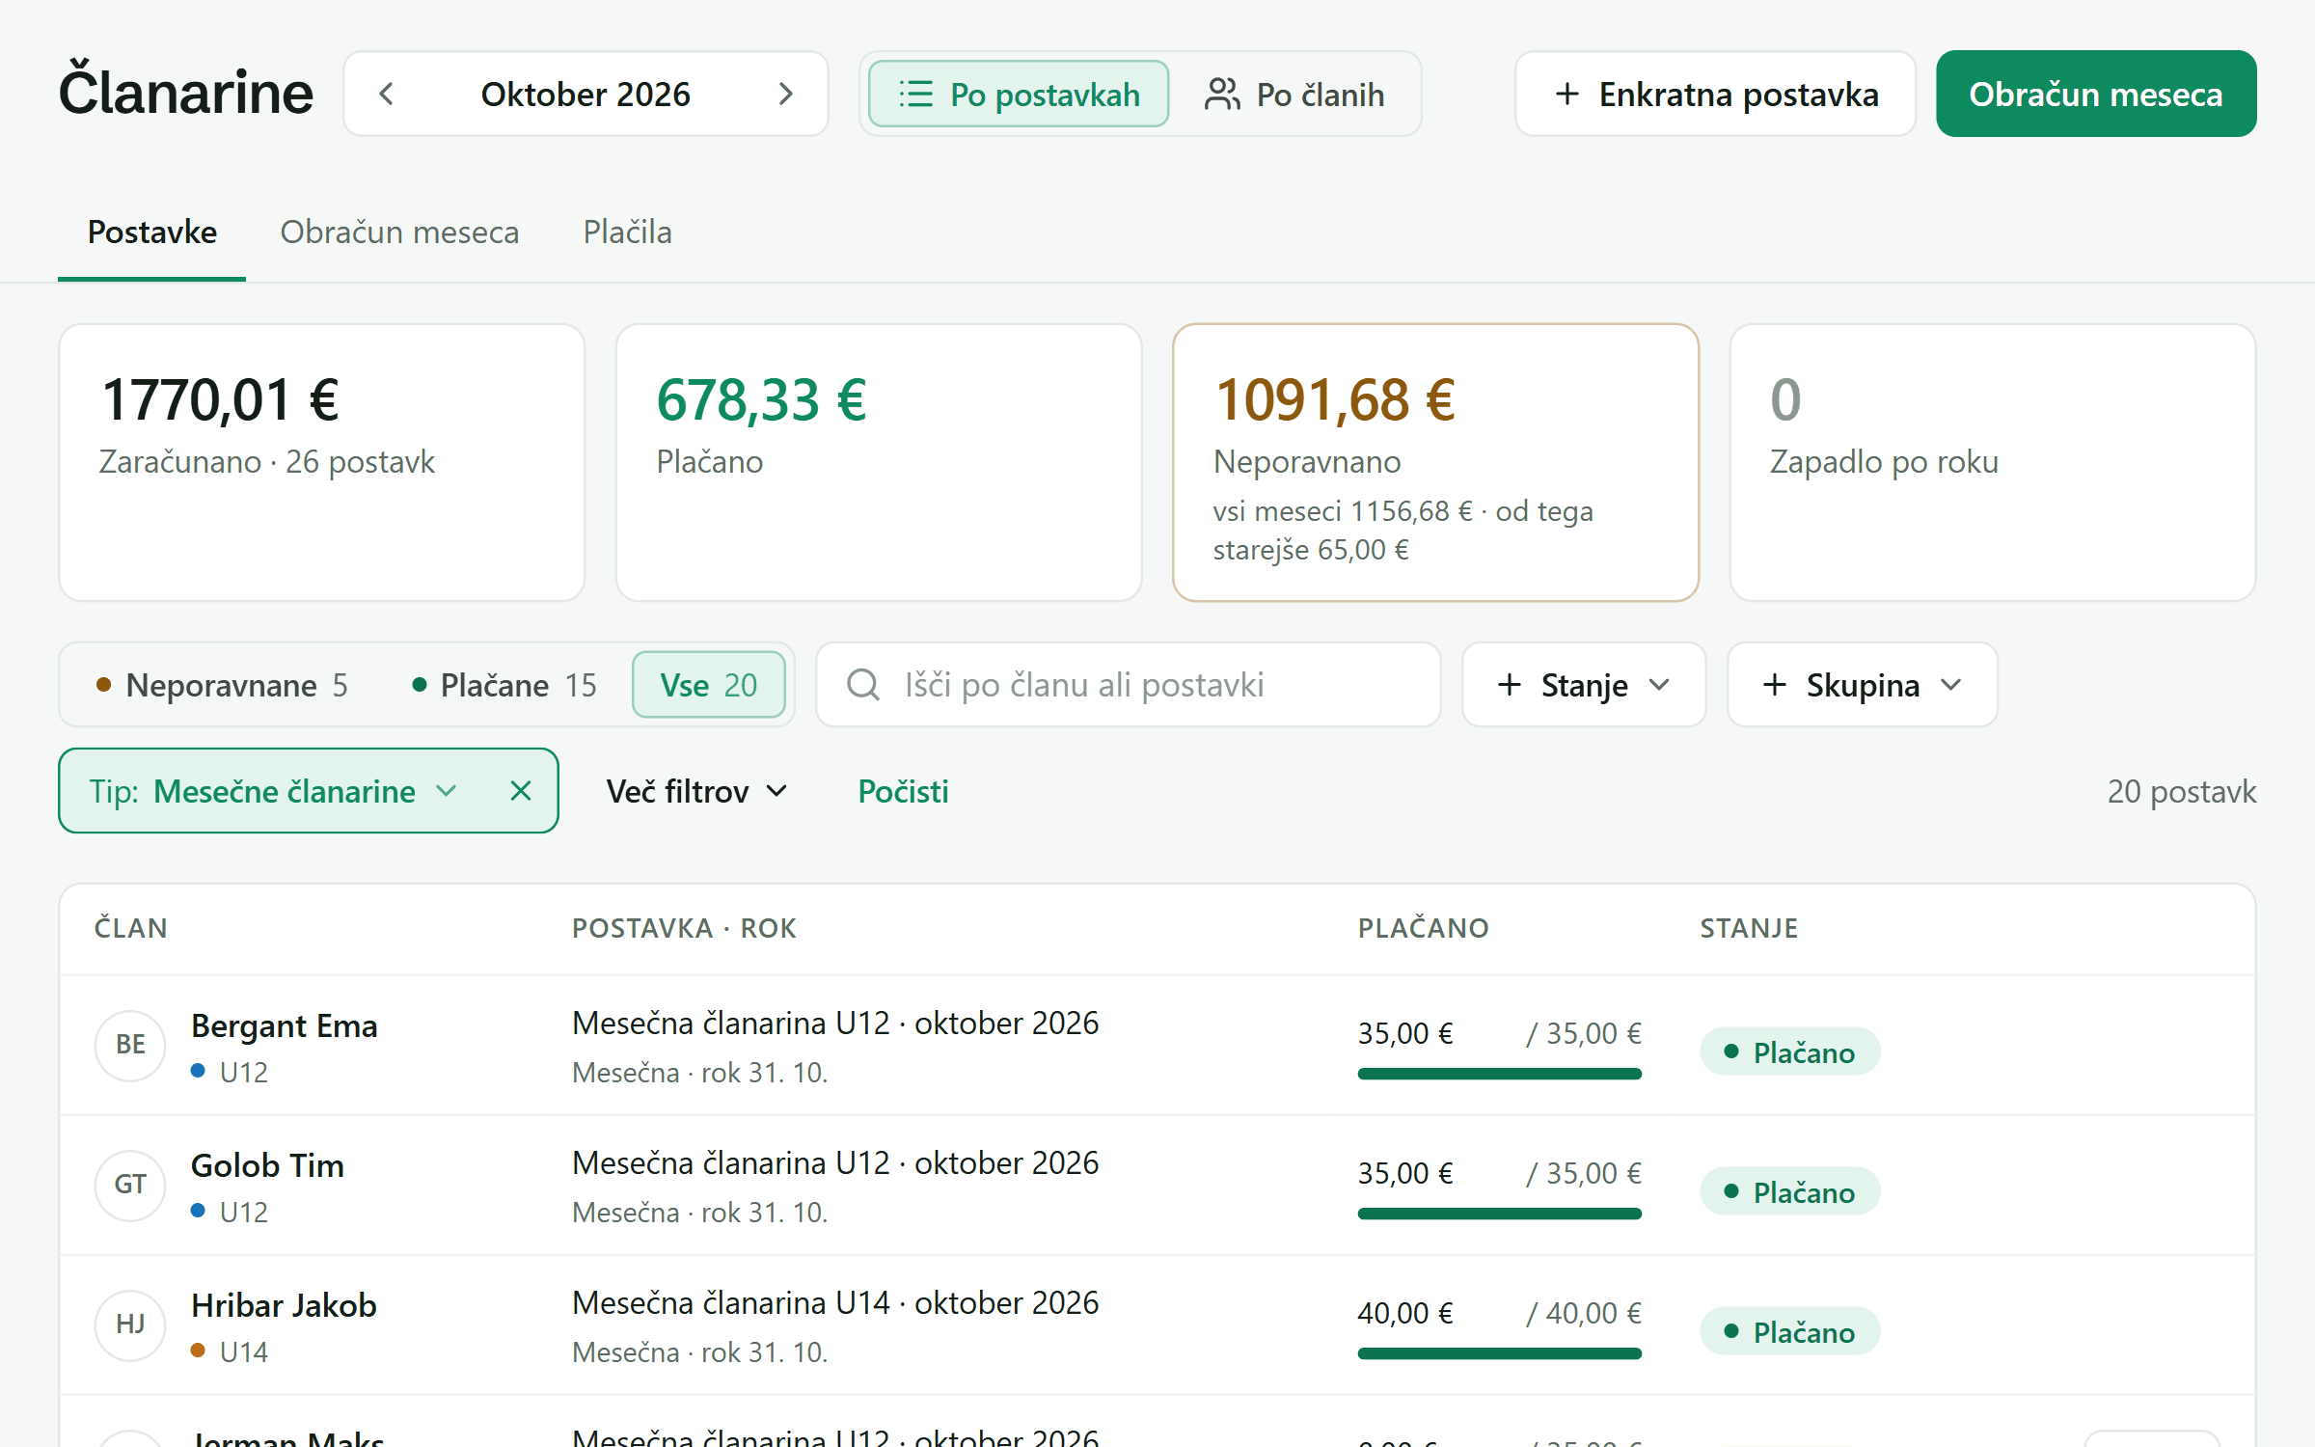Open the Stanje filter dropdown
This screenshot has width=2315, height=1447.
point(1584,685)
